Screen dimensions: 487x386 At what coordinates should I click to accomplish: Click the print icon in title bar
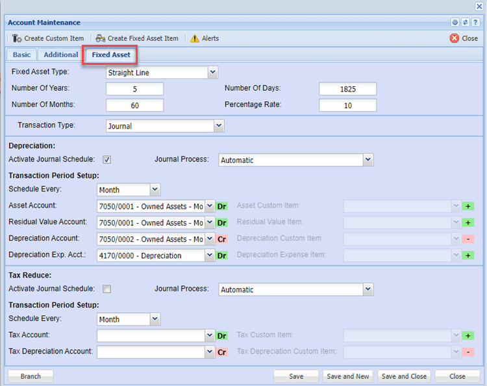pos(455,23)
